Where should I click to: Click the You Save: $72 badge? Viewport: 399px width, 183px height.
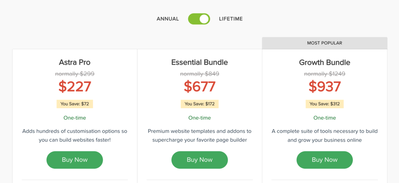click(75, 104)
